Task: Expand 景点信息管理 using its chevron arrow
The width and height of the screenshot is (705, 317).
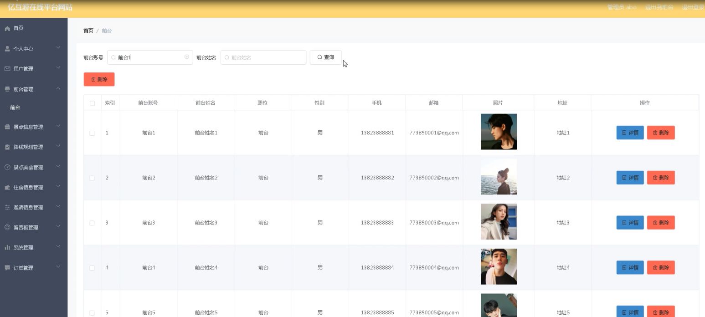Action: (x=58, y=126)
